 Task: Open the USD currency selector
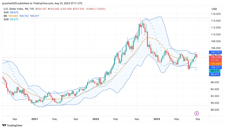point(214,9)
